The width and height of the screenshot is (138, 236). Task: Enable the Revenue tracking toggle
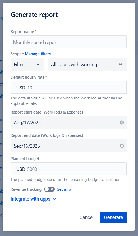point(49,189)
